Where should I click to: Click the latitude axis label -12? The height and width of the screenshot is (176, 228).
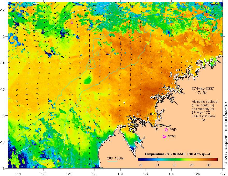click(3, 10)
